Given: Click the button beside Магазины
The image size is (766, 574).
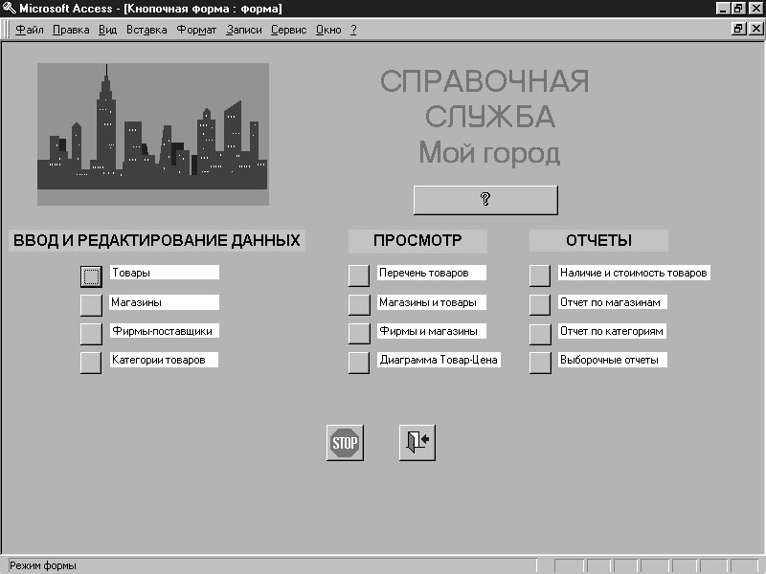Looking at the screenshot, I should [x=91, y=305].
